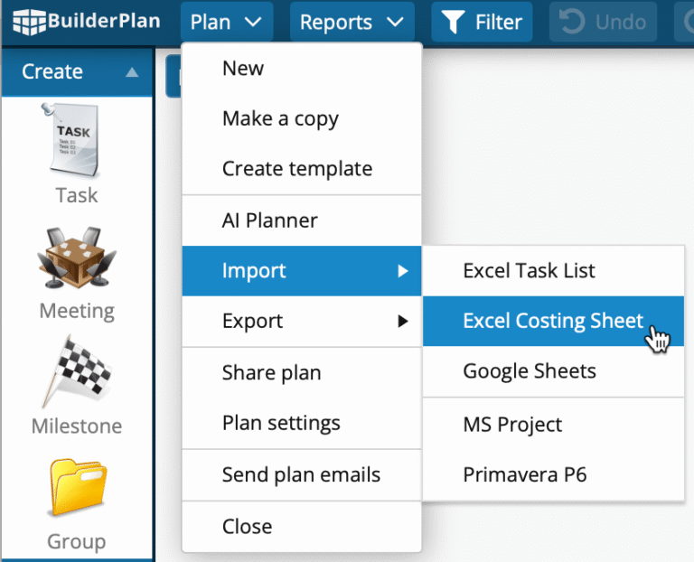Click the Filter funnel icon

[x=452, y=22]
